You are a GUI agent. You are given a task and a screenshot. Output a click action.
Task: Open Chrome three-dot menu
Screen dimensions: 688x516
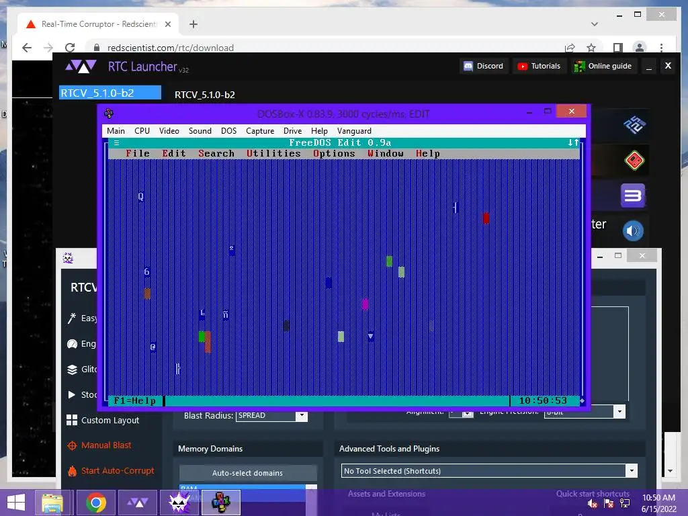pos(661,48)
